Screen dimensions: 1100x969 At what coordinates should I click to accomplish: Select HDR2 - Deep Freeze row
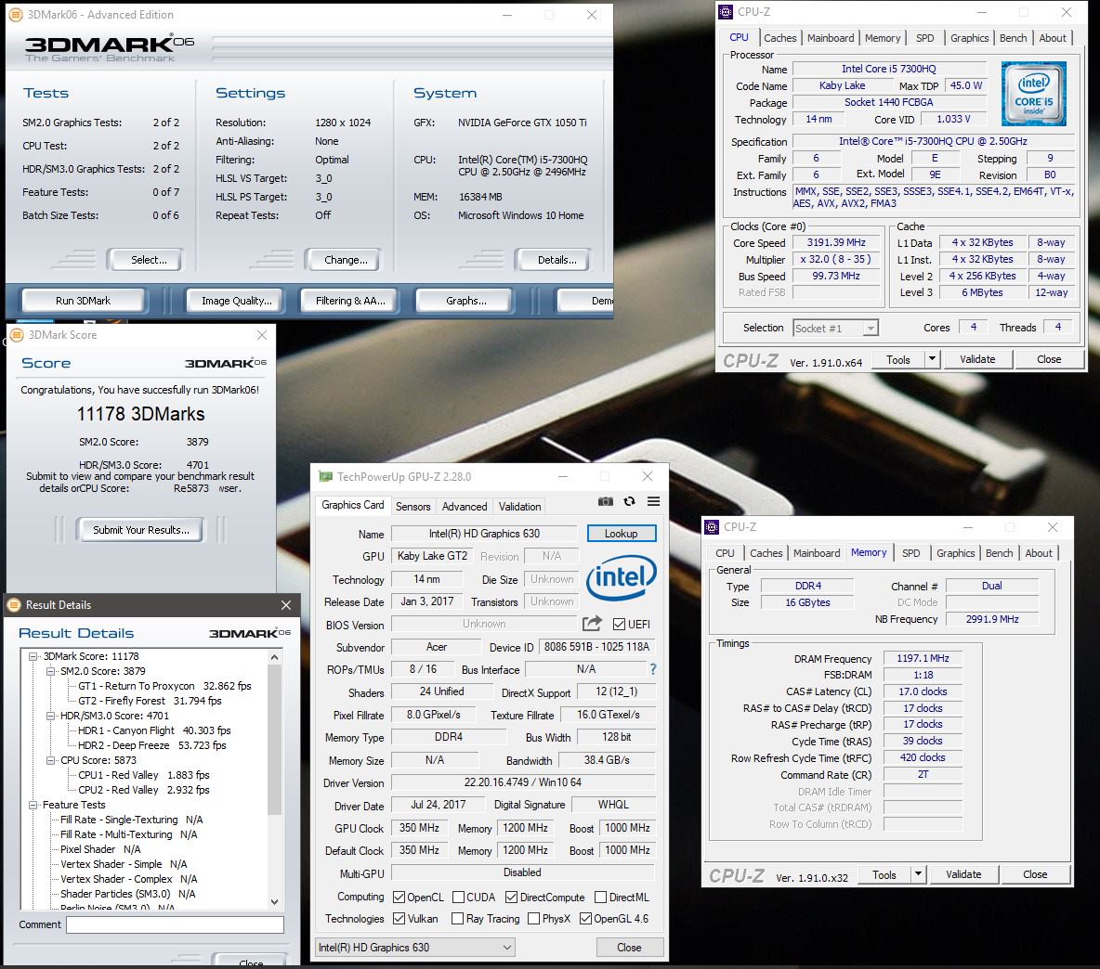tap(152, 745)
